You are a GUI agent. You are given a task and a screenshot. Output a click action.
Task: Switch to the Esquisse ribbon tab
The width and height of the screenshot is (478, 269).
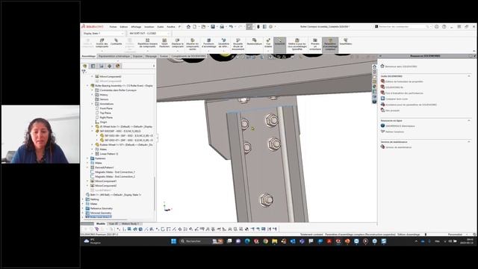click(x=137, y=56)
